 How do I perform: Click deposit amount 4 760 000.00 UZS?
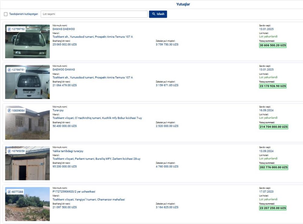click(x=167, y=166)
